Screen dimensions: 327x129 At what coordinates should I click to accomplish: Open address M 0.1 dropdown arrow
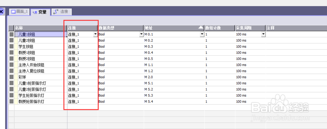pos(202,34)
